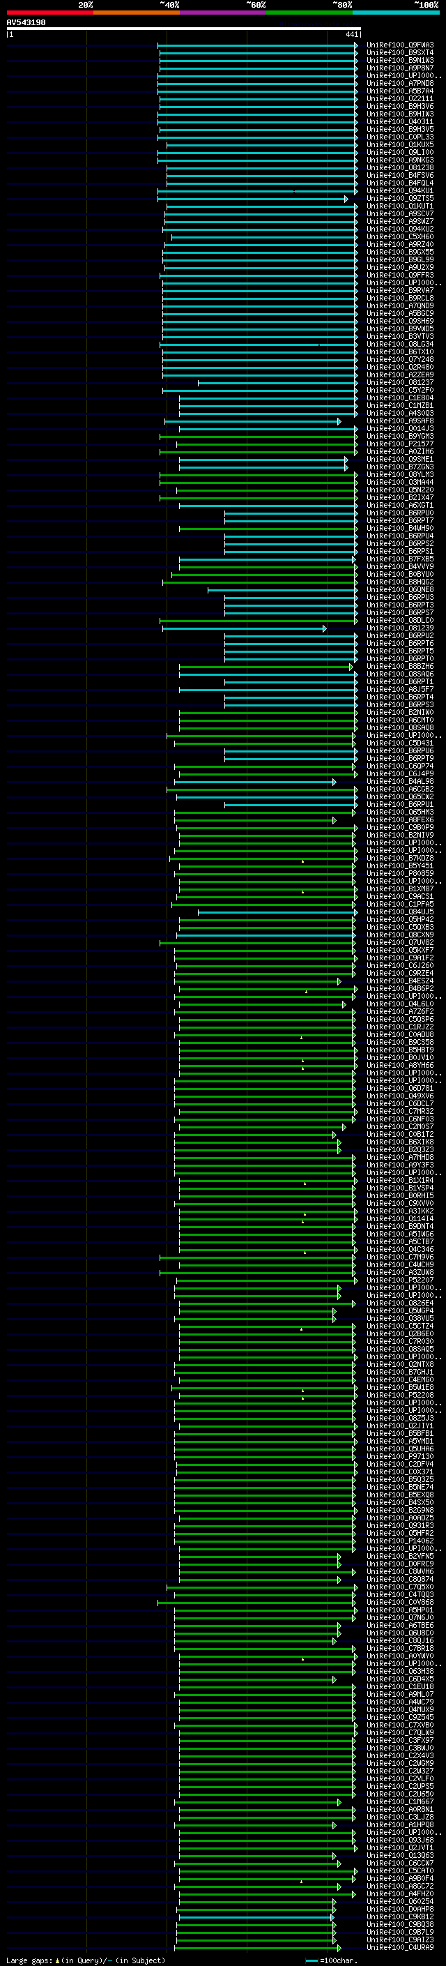Select the UniRef100_Q9ZTS5 label
This screenshot has height=1966, width=446.
pyautogui.click(x=400, y=199)
